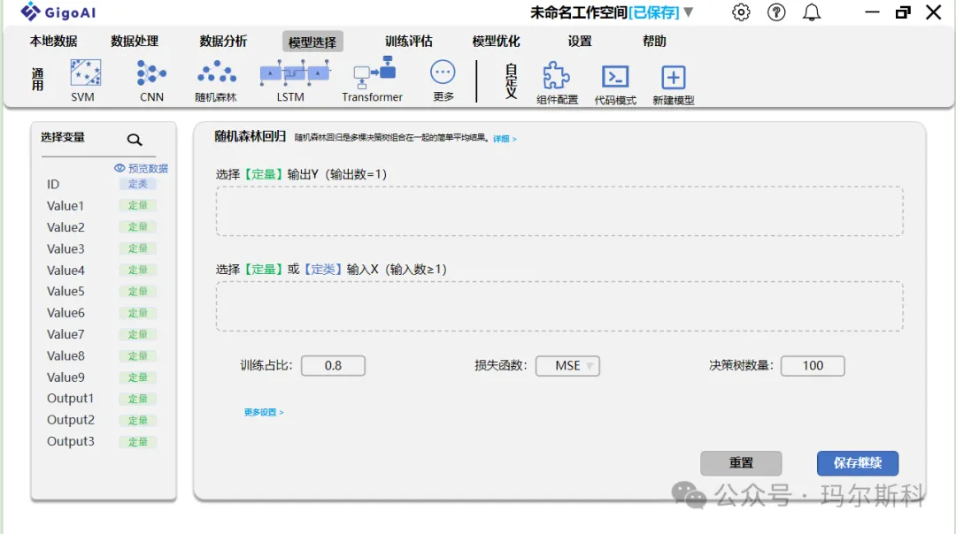Click the 保存继续 button
Viewport: 956px width, 534px height.
click(x=857, y=463)
